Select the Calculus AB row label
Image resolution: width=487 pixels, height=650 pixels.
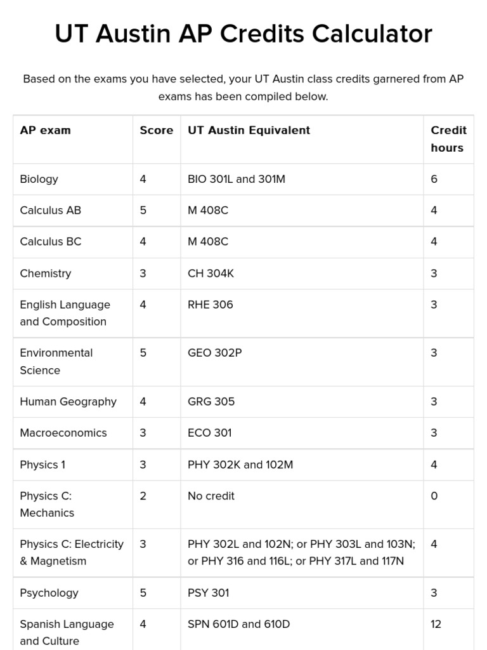click(50, 210)
